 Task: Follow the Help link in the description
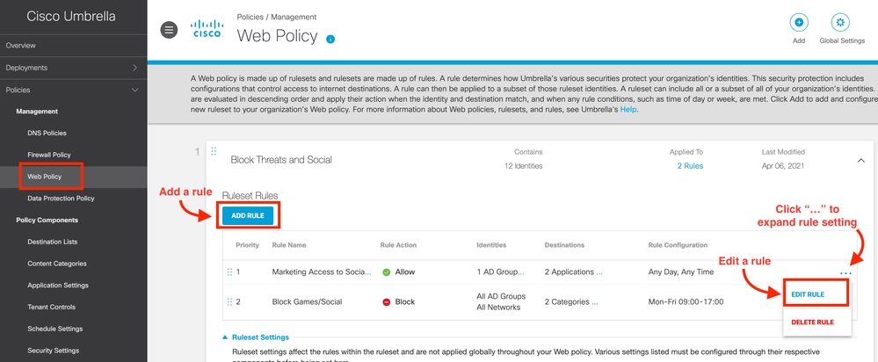pos(627,110)
